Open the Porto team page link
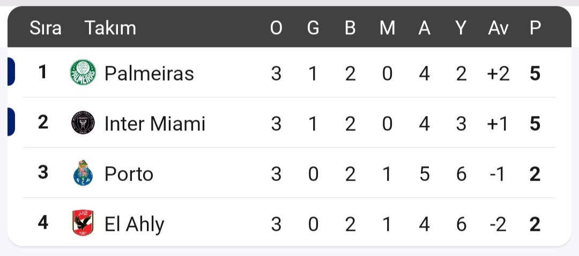 pos(129,174)
